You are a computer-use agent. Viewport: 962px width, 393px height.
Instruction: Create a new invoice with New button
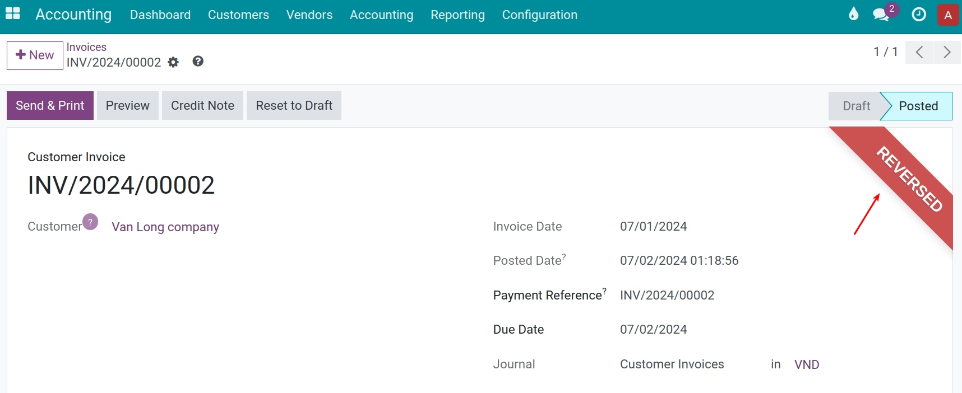35,55
